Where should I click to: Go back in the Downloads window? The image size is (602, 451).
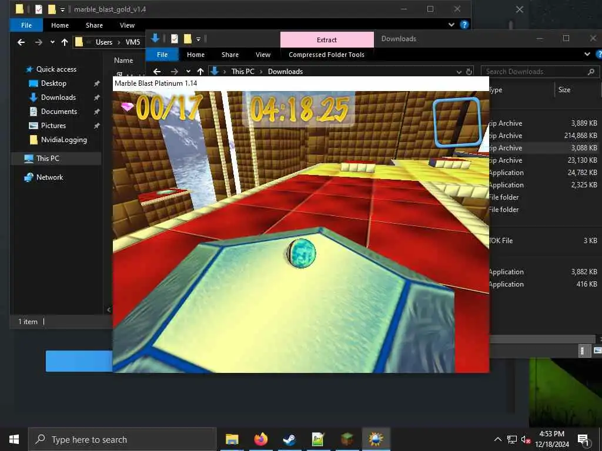[x=156, y=71]
